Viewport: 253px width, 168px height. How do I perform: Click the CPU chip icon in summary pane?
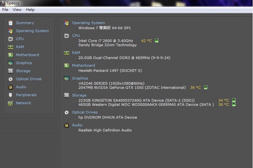point(66,36)
